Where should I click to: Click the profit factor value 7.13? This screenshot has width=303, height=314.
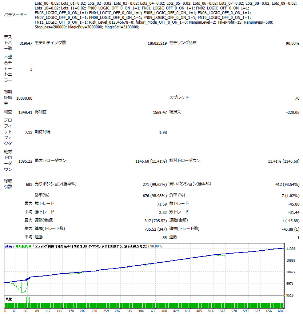[x=29, y=132]
